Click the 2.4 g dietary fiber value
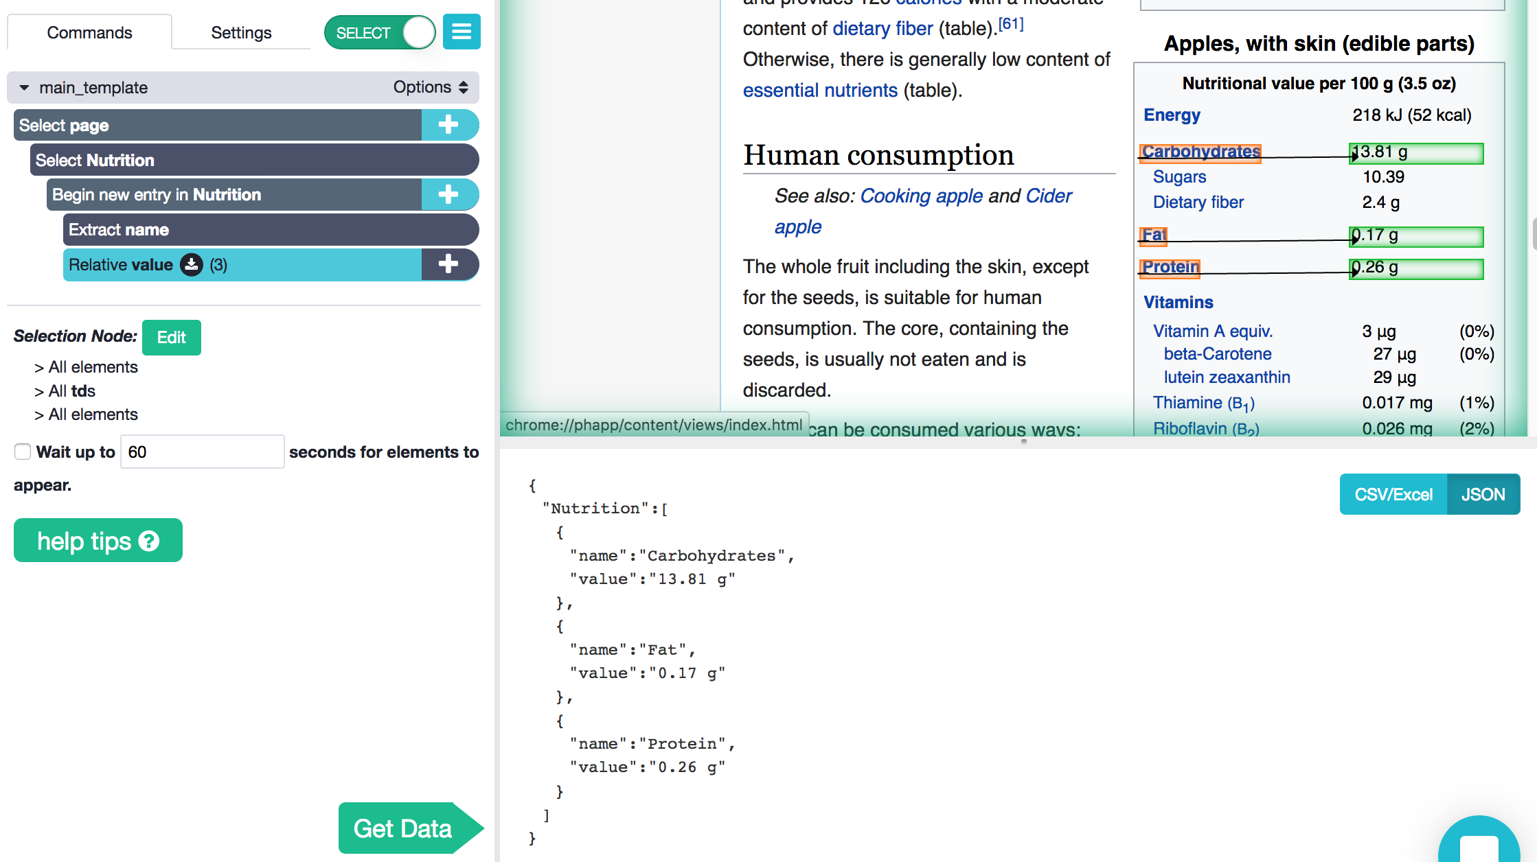Image resolution: width=1537 pixels, height=862 pixels. 1381,202
